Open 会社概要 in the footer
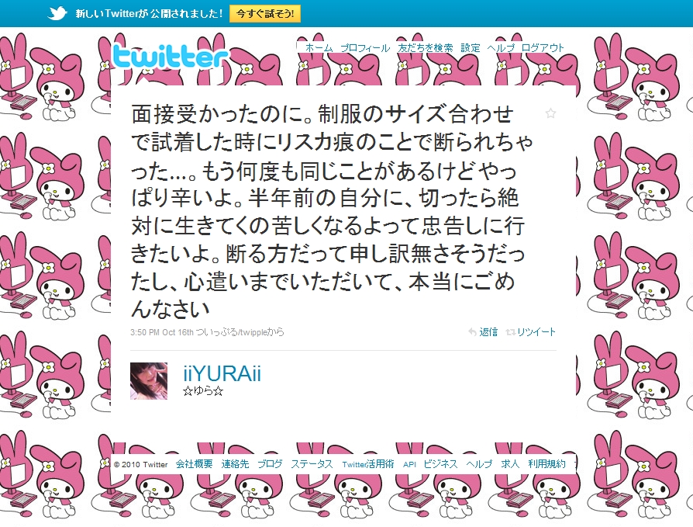 [x=194, y=463]
